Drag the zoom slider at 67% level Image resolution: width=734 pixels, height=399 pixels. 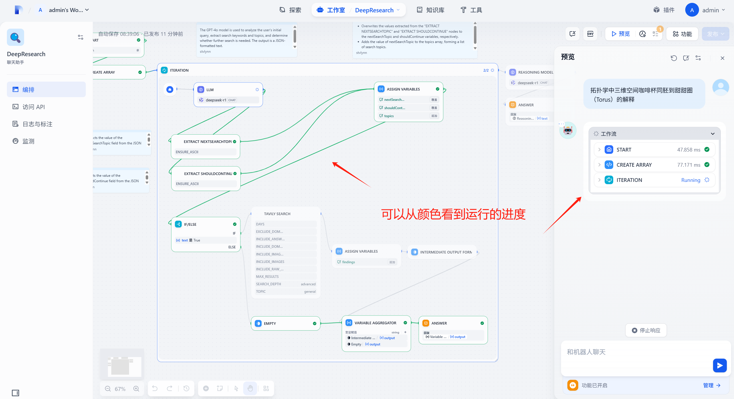122,388
